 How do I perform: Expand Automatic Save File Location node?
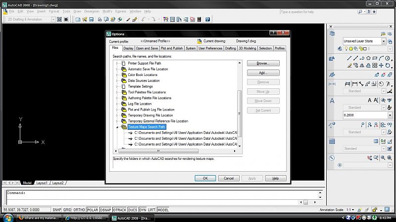(x=117, y=69)
